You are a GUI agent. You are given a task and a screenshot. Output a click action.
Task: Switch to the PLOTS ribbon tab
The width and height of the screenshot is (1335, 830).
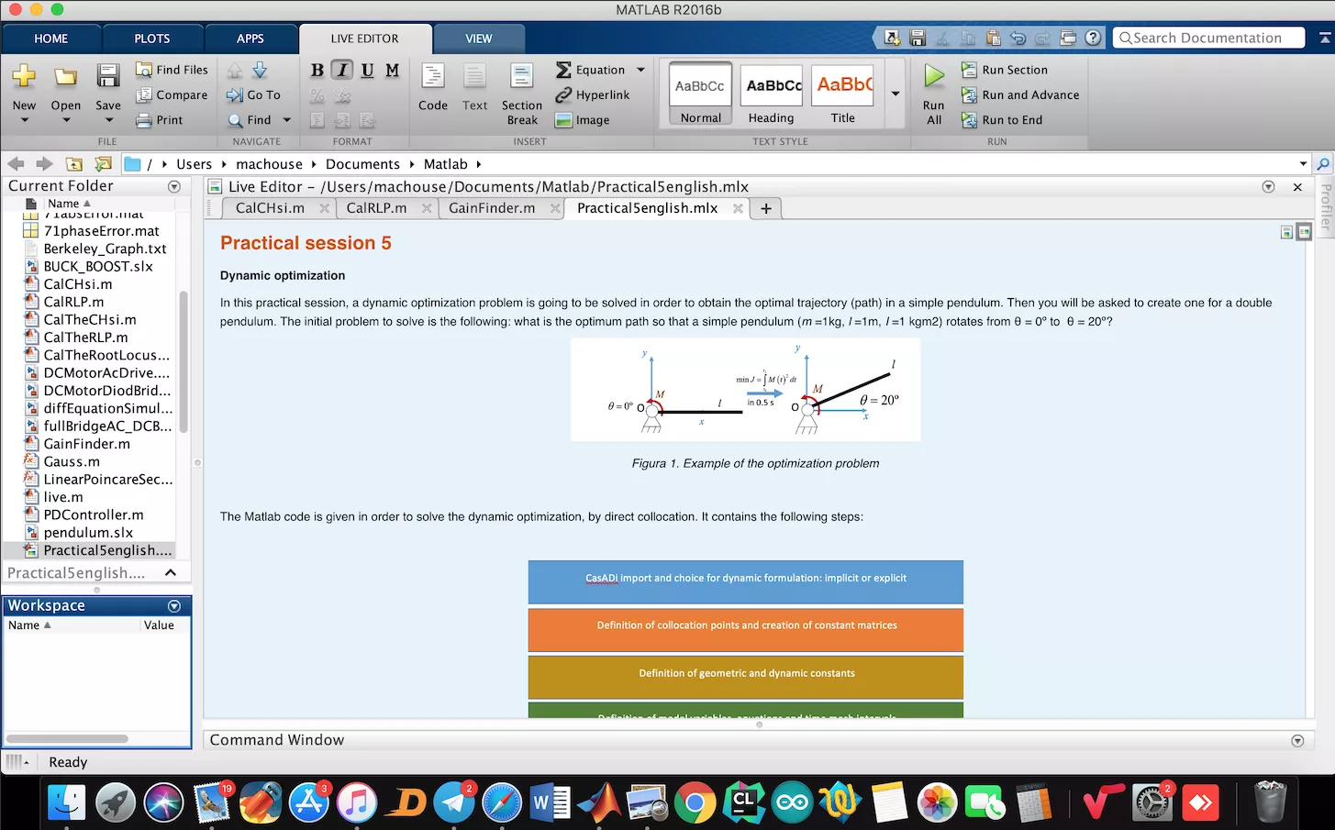[x=151, y=39]
